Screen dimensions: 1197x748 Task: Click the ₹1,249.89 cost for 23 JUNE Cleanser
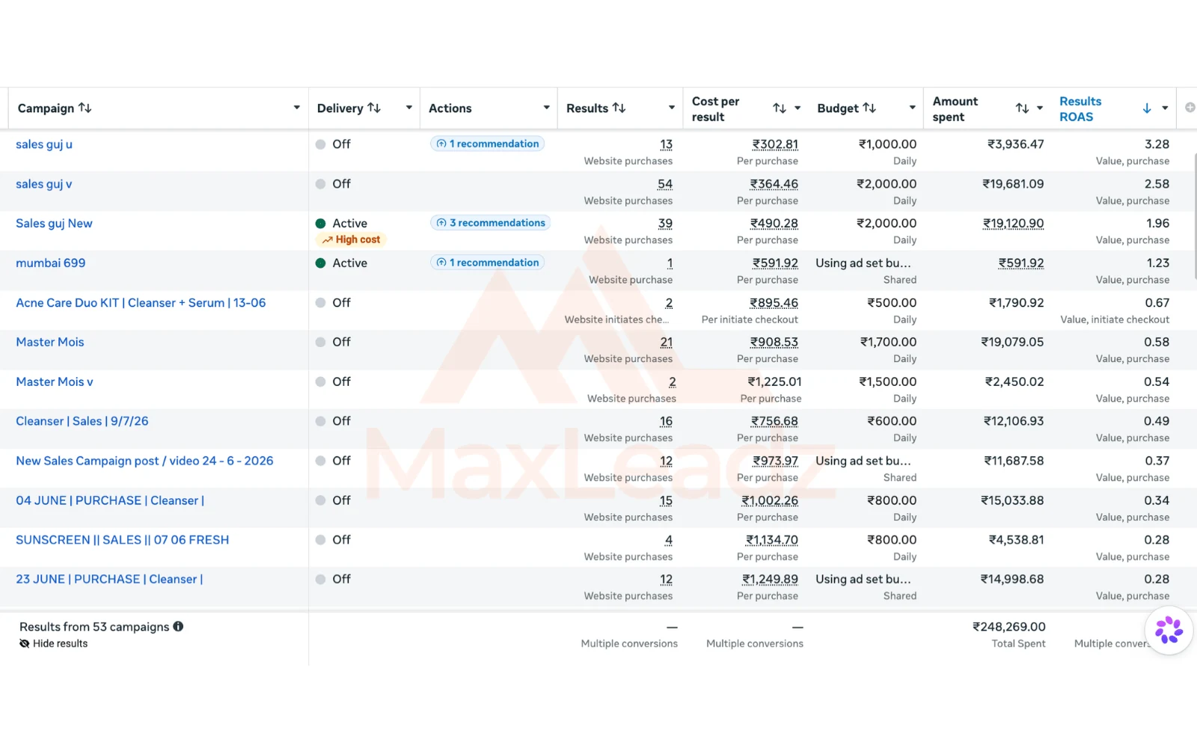pyautogui.click(x=771, y=580)
